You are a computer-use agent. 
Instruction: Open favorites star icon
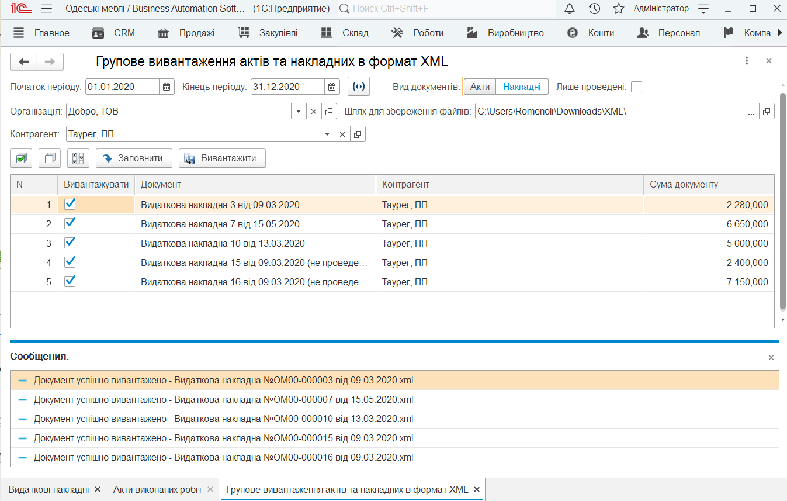click(619, 9)
